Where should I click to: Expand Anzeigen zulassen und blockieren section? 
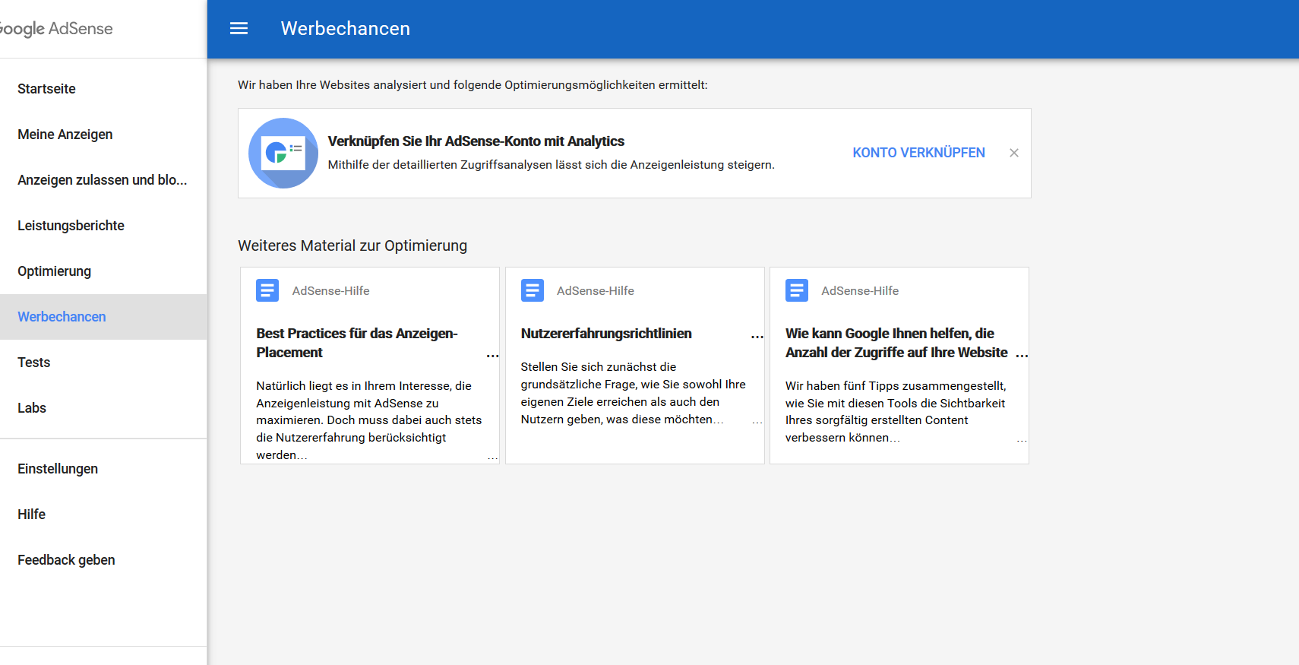click(x=102, y=180)
